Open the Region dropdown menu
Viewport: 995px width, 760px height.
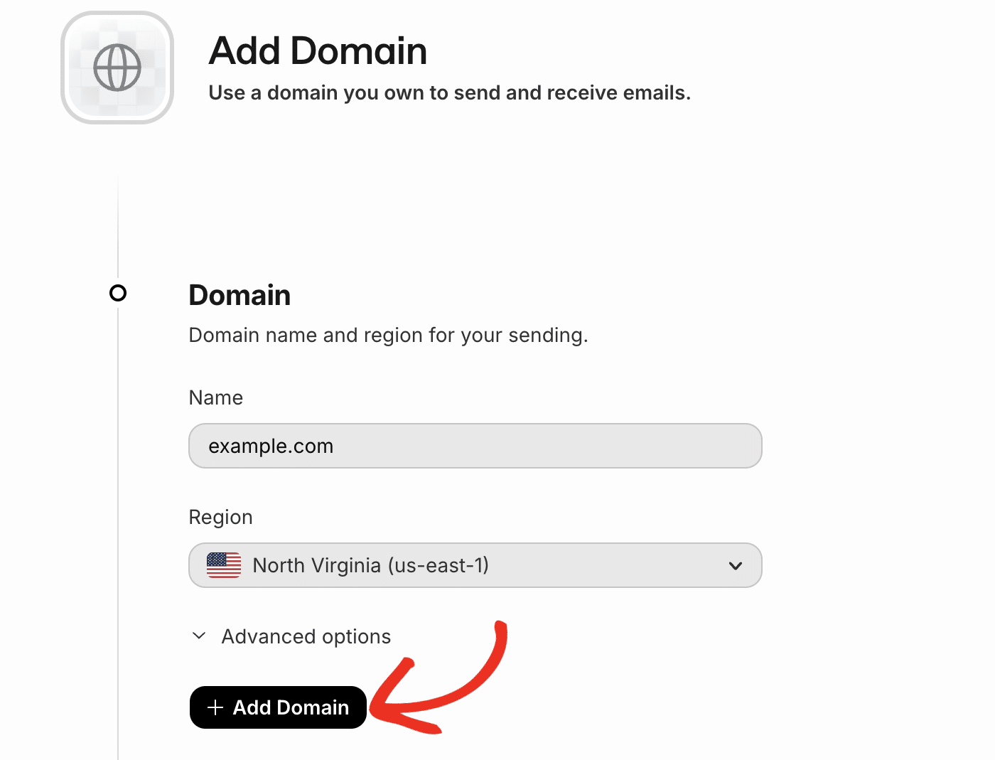pyautogui.click(x=475, y=565)
